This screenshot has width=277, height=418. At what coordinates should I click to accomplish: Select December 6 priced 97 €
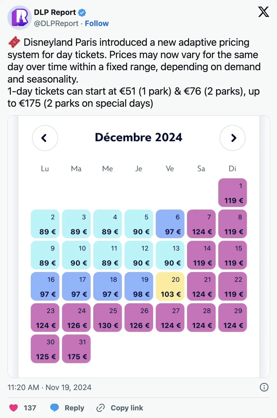170,224
